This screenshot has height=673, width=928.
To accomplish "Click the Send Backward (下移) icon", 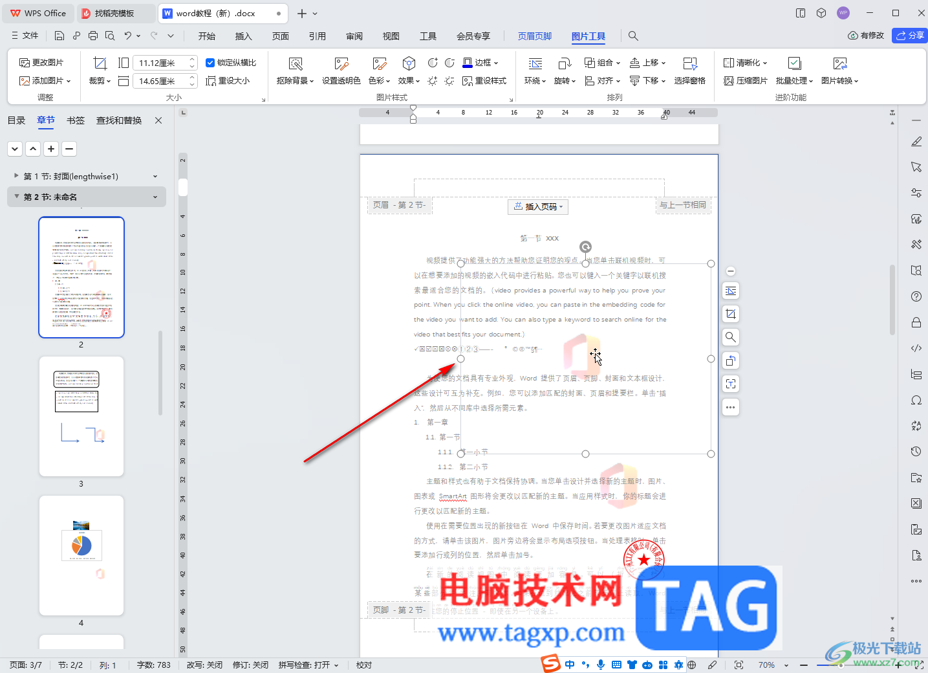I will point(635,81).
